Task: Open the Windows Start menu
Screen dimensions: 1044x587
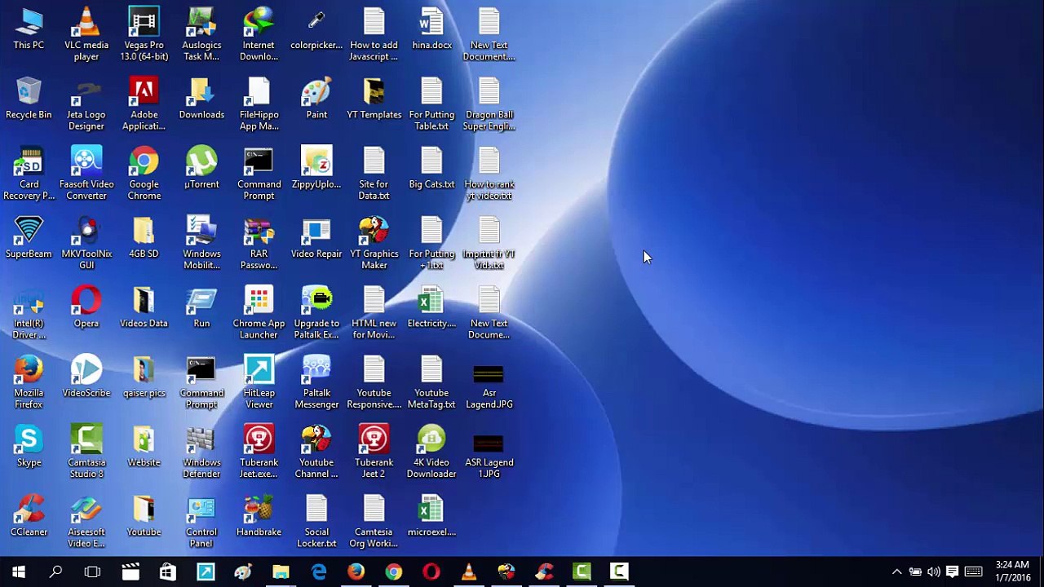Action: coord(18,572)
